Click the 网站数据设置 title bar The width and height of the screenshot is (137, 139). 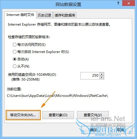tap(68, 4)
